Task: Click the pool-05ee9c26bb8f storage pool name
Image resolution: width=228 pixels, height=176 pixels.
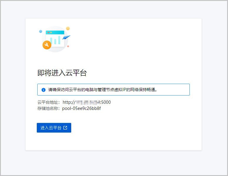Action: (x=81, y=108)
